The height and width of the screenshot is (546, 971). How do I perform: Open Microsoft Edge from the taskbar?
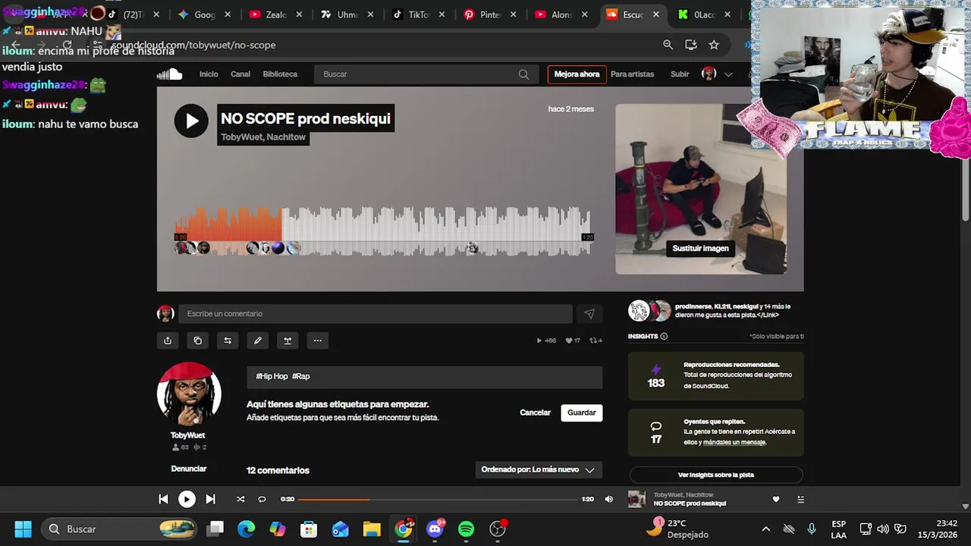point(247,529)
